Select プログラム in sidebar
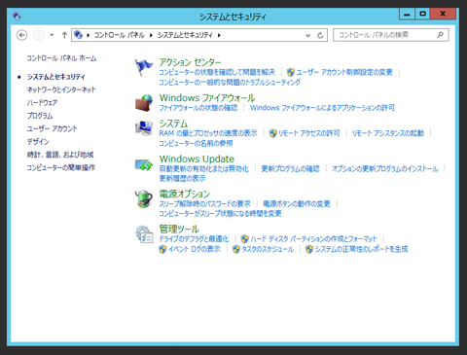The image size is (467, 355). [40, 116]
